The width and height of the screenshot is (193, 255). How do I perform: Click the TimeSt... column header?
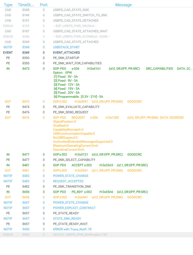26,5
